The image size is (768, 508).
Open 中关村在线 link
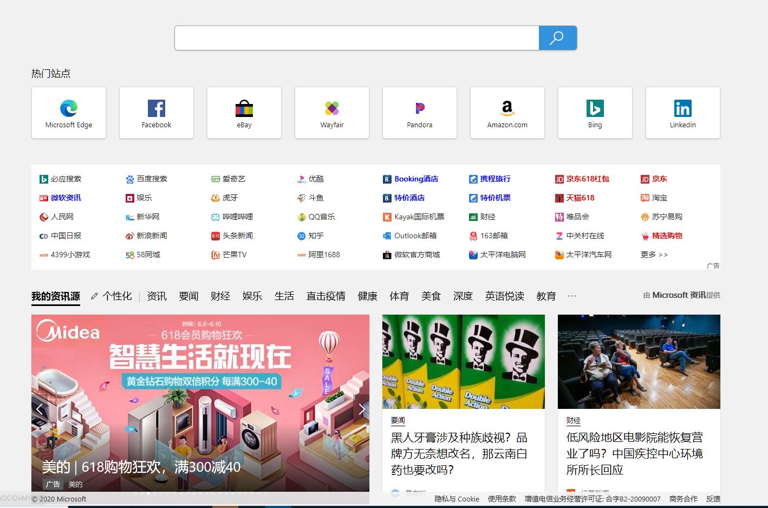(580, 236)
